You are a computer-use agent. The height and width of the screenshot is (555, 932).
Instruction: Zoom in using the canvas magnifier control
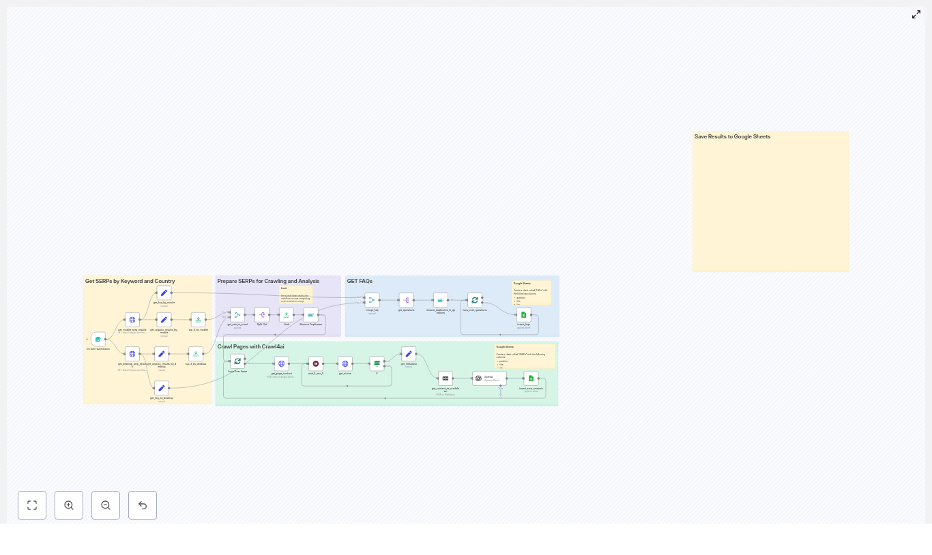point(69,505)
